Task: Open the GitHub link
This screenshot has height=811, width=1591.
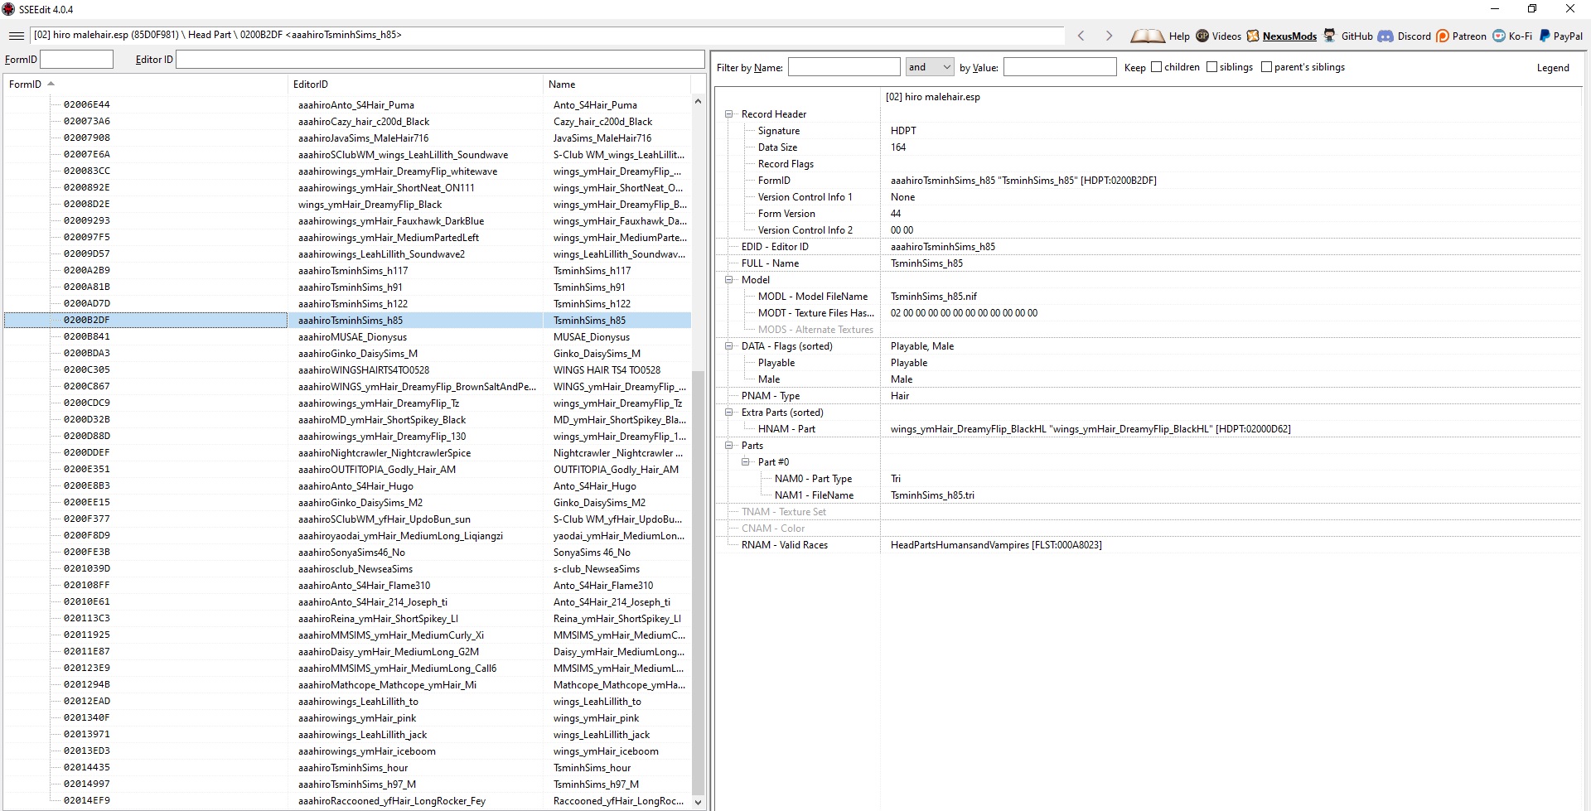Action: (x=1357, y=36)
